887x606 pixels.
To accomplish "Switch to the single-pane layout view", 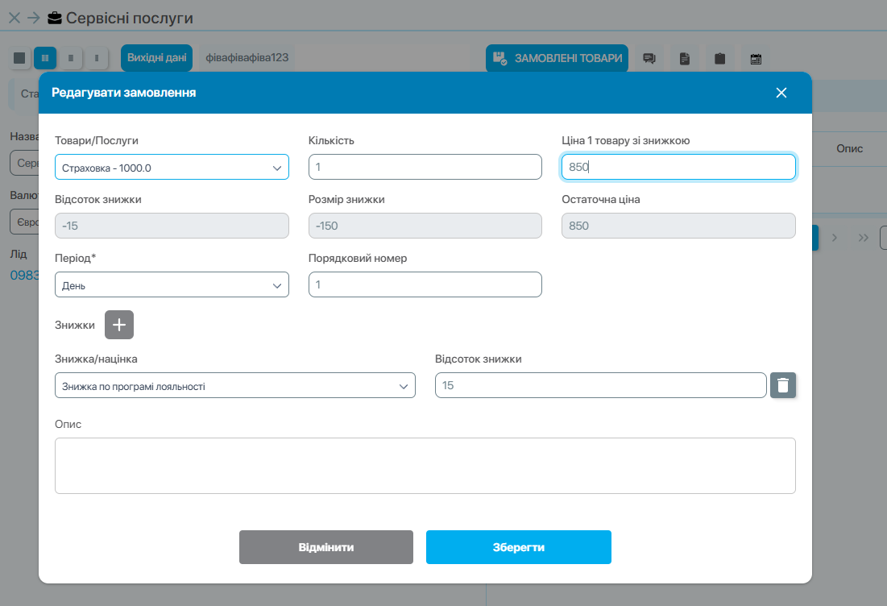I will click(20, 58).
